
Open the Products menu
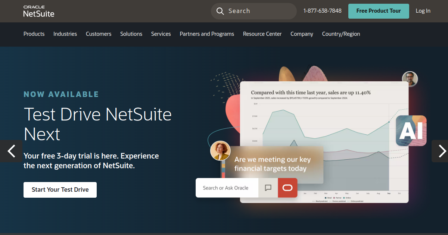click(x=34, y=34)
